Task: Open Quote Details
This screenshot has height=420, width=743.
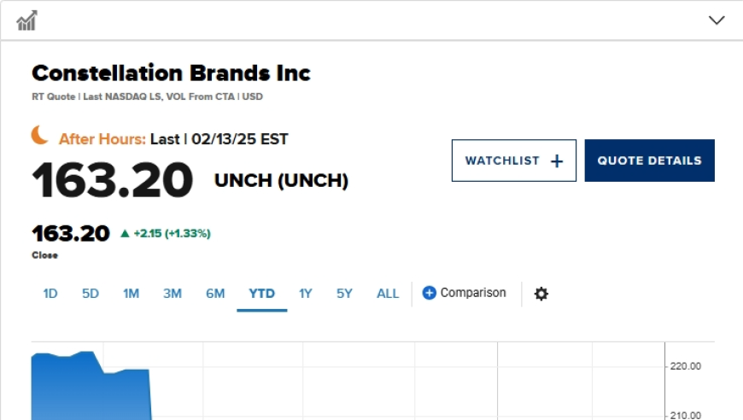Action: [649, 160]
